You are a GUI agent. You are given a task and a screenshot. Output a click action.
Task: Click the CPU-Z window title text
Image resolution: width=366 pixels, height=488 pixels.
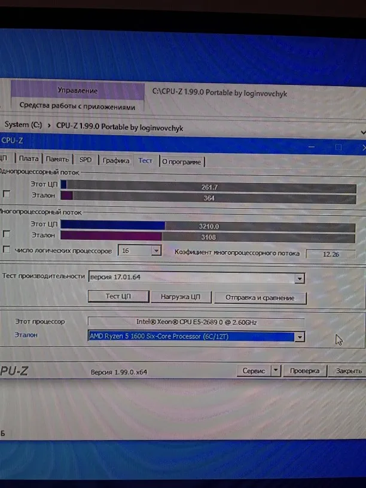[x=12, y=141]
